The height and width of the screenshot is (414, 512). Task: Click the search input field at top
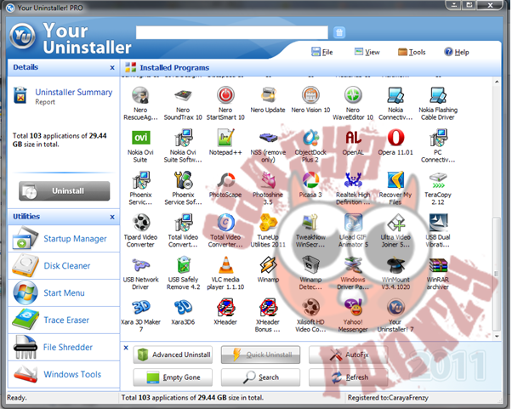coord(232,32)
